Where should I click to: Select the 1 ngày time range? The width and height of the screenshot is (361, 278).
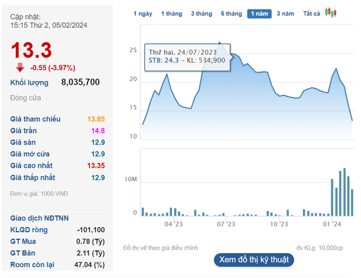coord(143,14)
